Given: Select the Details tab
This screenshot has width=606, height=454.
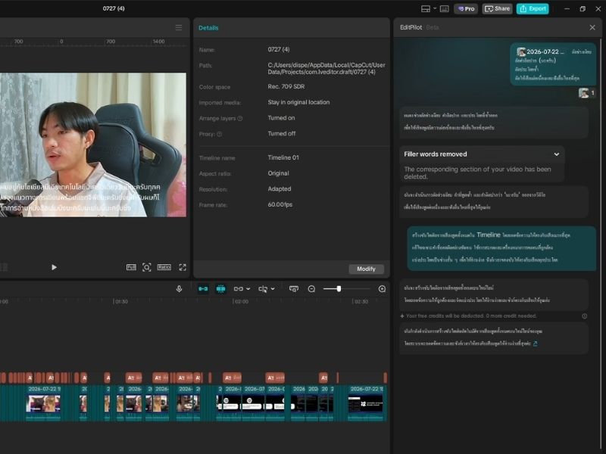Looking at the screenshot, I should [208, 28].
